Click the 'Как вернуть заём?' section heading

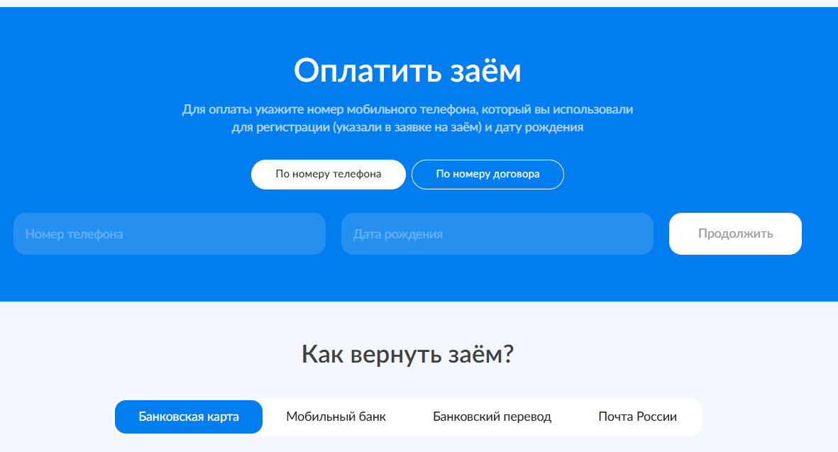[407, 354]
